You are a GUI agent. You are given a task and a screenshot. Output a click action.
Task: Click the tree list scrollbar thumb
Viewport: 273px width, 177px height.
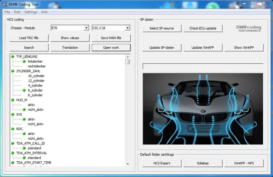(x=128, y=62)
